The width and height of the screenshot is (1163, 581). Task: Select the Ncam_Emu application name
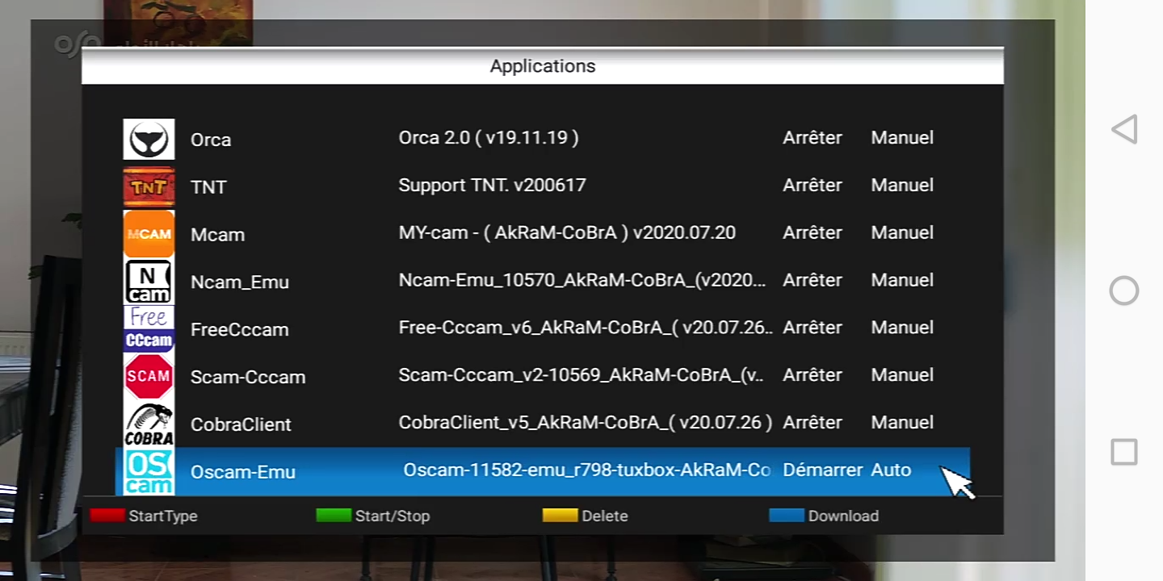tap(240, 282)
